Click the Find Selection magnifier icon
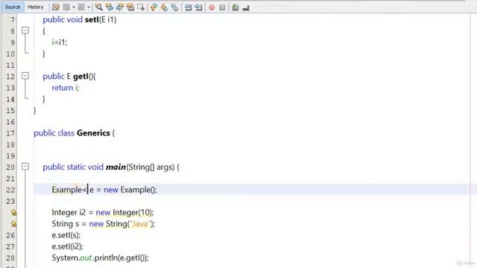Viewport: 477px width, 268px height. click(x=99, y=7)
